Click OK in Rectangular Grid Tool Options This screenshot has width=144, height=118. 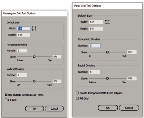coord(34,109)
